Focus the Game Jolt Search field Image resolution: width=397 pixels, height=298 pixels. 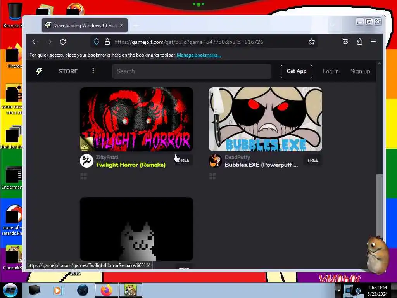point(192,71)
